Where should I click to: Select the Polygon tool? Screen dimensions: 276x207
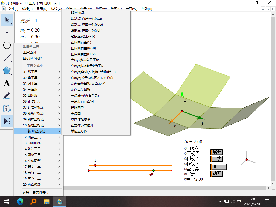click(7, 71)
